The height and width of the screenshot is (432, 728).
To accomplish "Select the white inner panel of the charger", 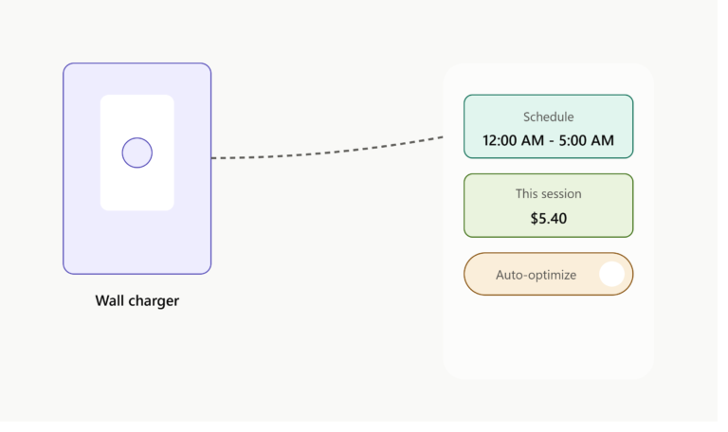I will point(136,153).
